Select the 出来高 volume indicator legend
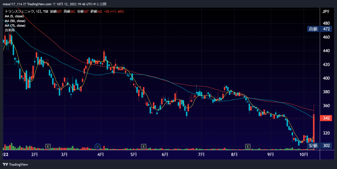337x169 pixels. [10, 30]
